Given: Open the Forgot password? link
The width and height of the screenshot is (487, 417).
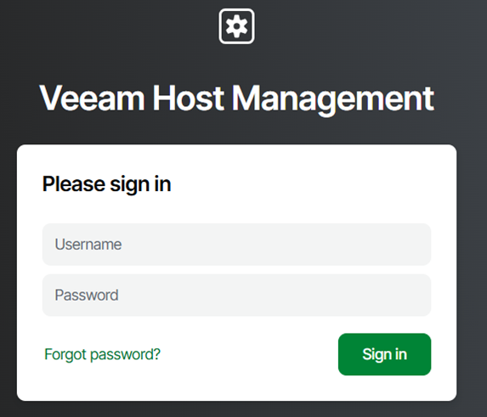Looking at the screenshot, I should coord(102,354).
